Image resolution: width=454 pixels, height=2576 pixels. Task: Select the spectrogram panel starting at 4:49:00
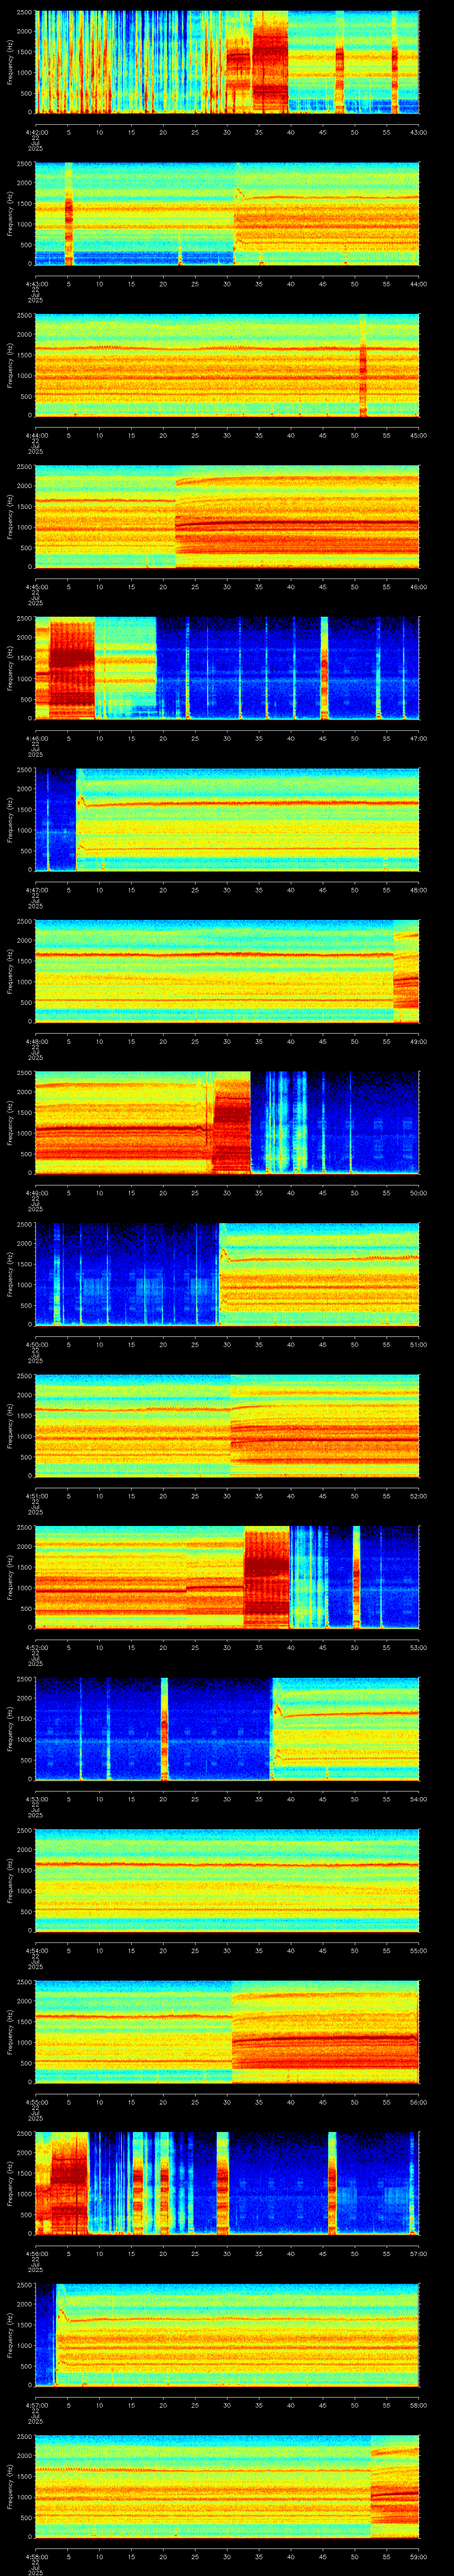pos(227,1123)
